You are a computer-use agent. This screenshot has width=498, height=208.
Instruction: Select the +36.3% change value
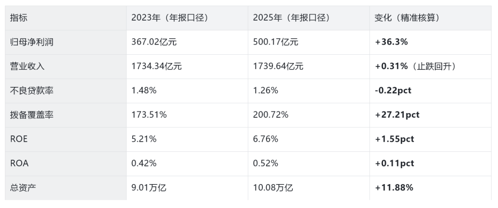coord(391,42)
